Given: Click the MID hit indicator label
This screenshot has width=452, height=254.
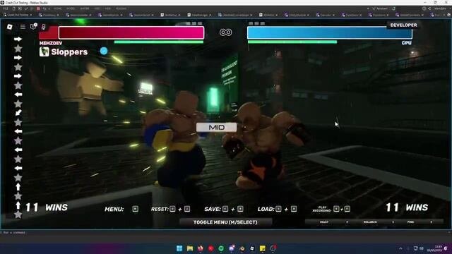Looking at the screenshot, I should [x=217, y=127].
